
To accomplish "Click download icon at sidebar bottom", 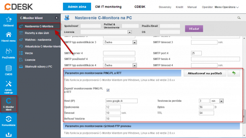I will 8,135.
